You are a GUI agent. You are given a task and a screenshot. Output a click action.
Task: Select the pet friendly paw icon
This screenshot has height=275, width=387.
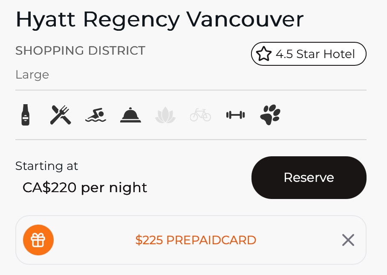(x=270, y=115)
